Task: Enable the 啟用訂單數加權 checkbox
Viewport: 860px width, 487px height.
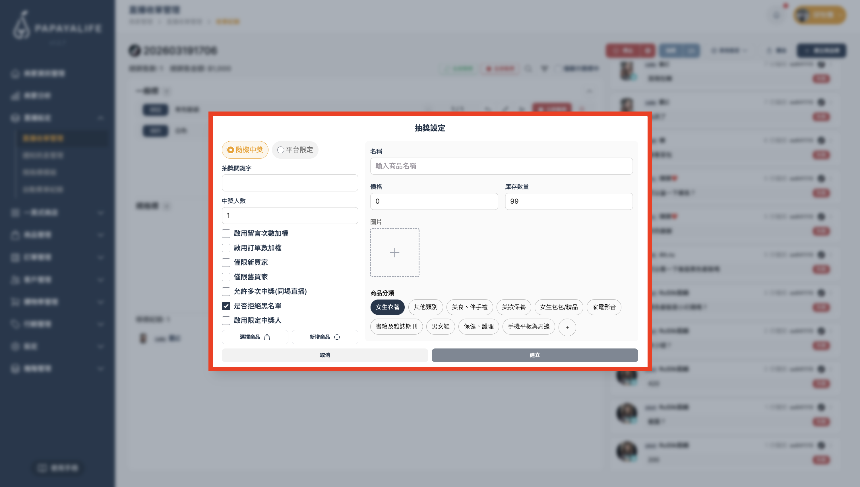Action: pos(226,248)
